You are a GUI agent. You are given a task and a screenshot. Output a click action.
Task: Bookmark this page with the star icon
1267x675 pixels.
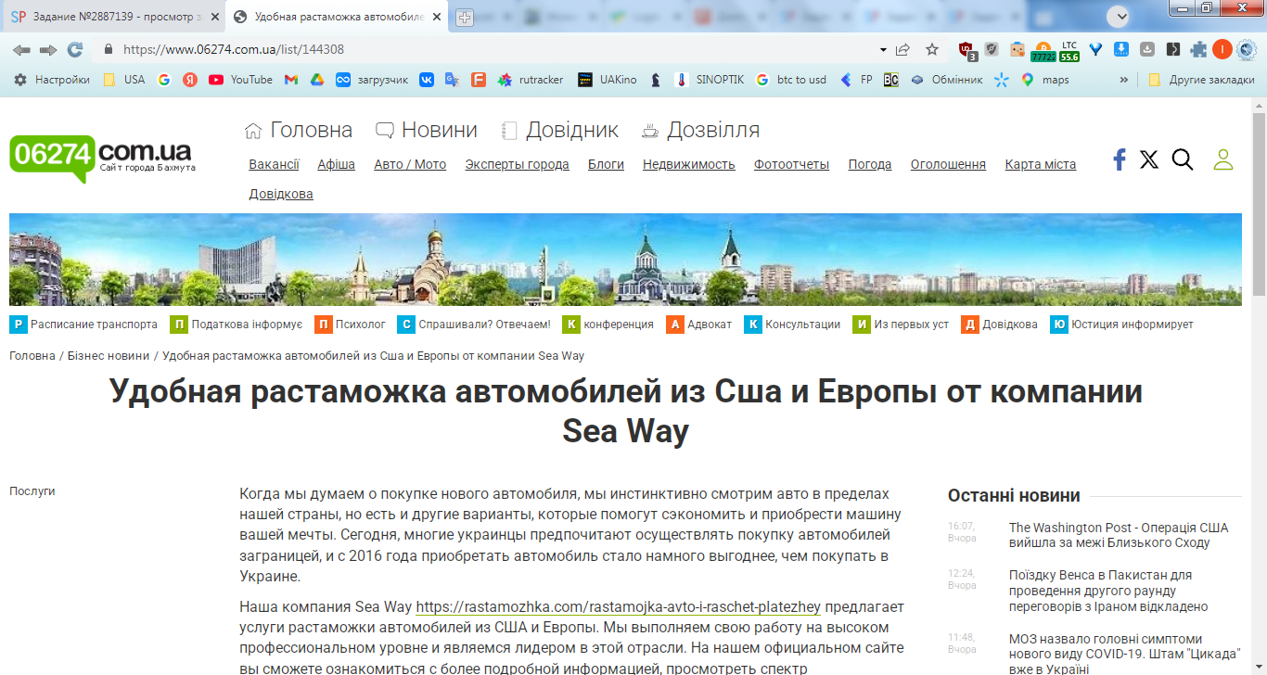pos(932,50)
